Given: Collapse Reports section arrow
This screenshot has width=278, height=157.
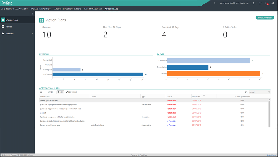Looking at the screenshot, I should coord(32,34).
